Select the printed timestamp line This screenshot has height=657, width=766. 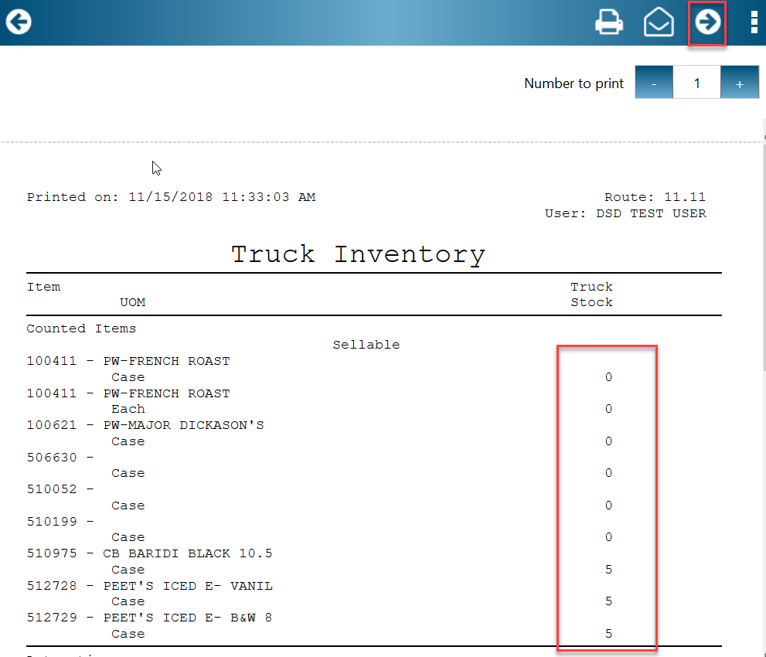(171, 196)
